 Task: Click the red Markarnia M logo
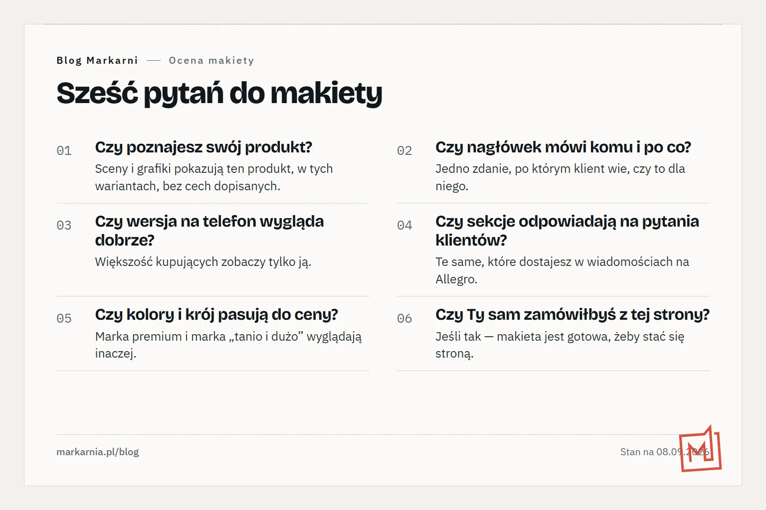pyautogui.click(x=701, y=449)
